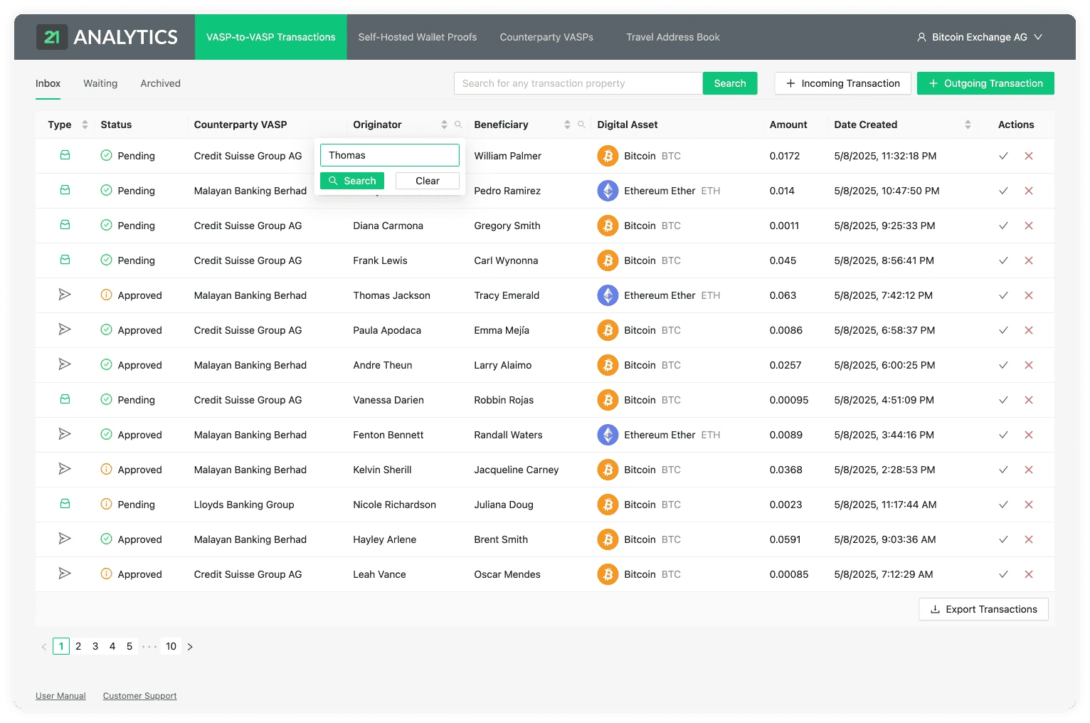The image size is (1090, 723).
Task: Click the Bitcoin asset icon in William Palmer's row
Action: click(608, 156)
